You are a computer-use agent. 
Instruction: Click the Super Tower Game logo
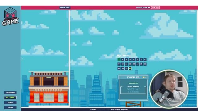[x=10, y=16]
